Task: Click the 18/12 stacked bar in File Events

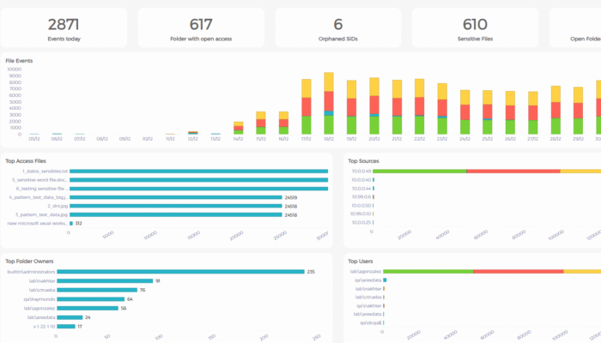Action: pyautogui.click(x=329, y=103)
